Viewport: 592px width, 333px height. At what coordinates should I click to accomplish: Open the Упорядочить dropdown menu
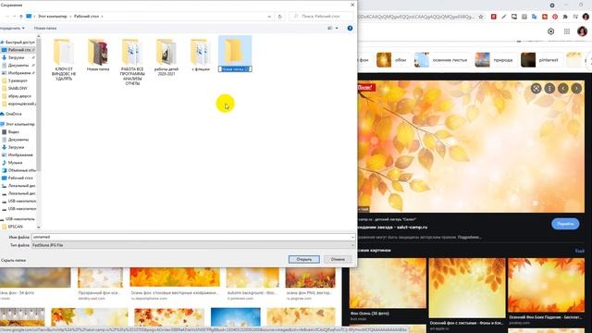(x=12, y=28)
